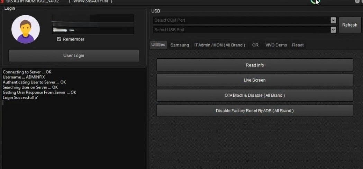Viewport: 363px width, 169px height.
Task: Click the User Login button
Action: point(74,56)
